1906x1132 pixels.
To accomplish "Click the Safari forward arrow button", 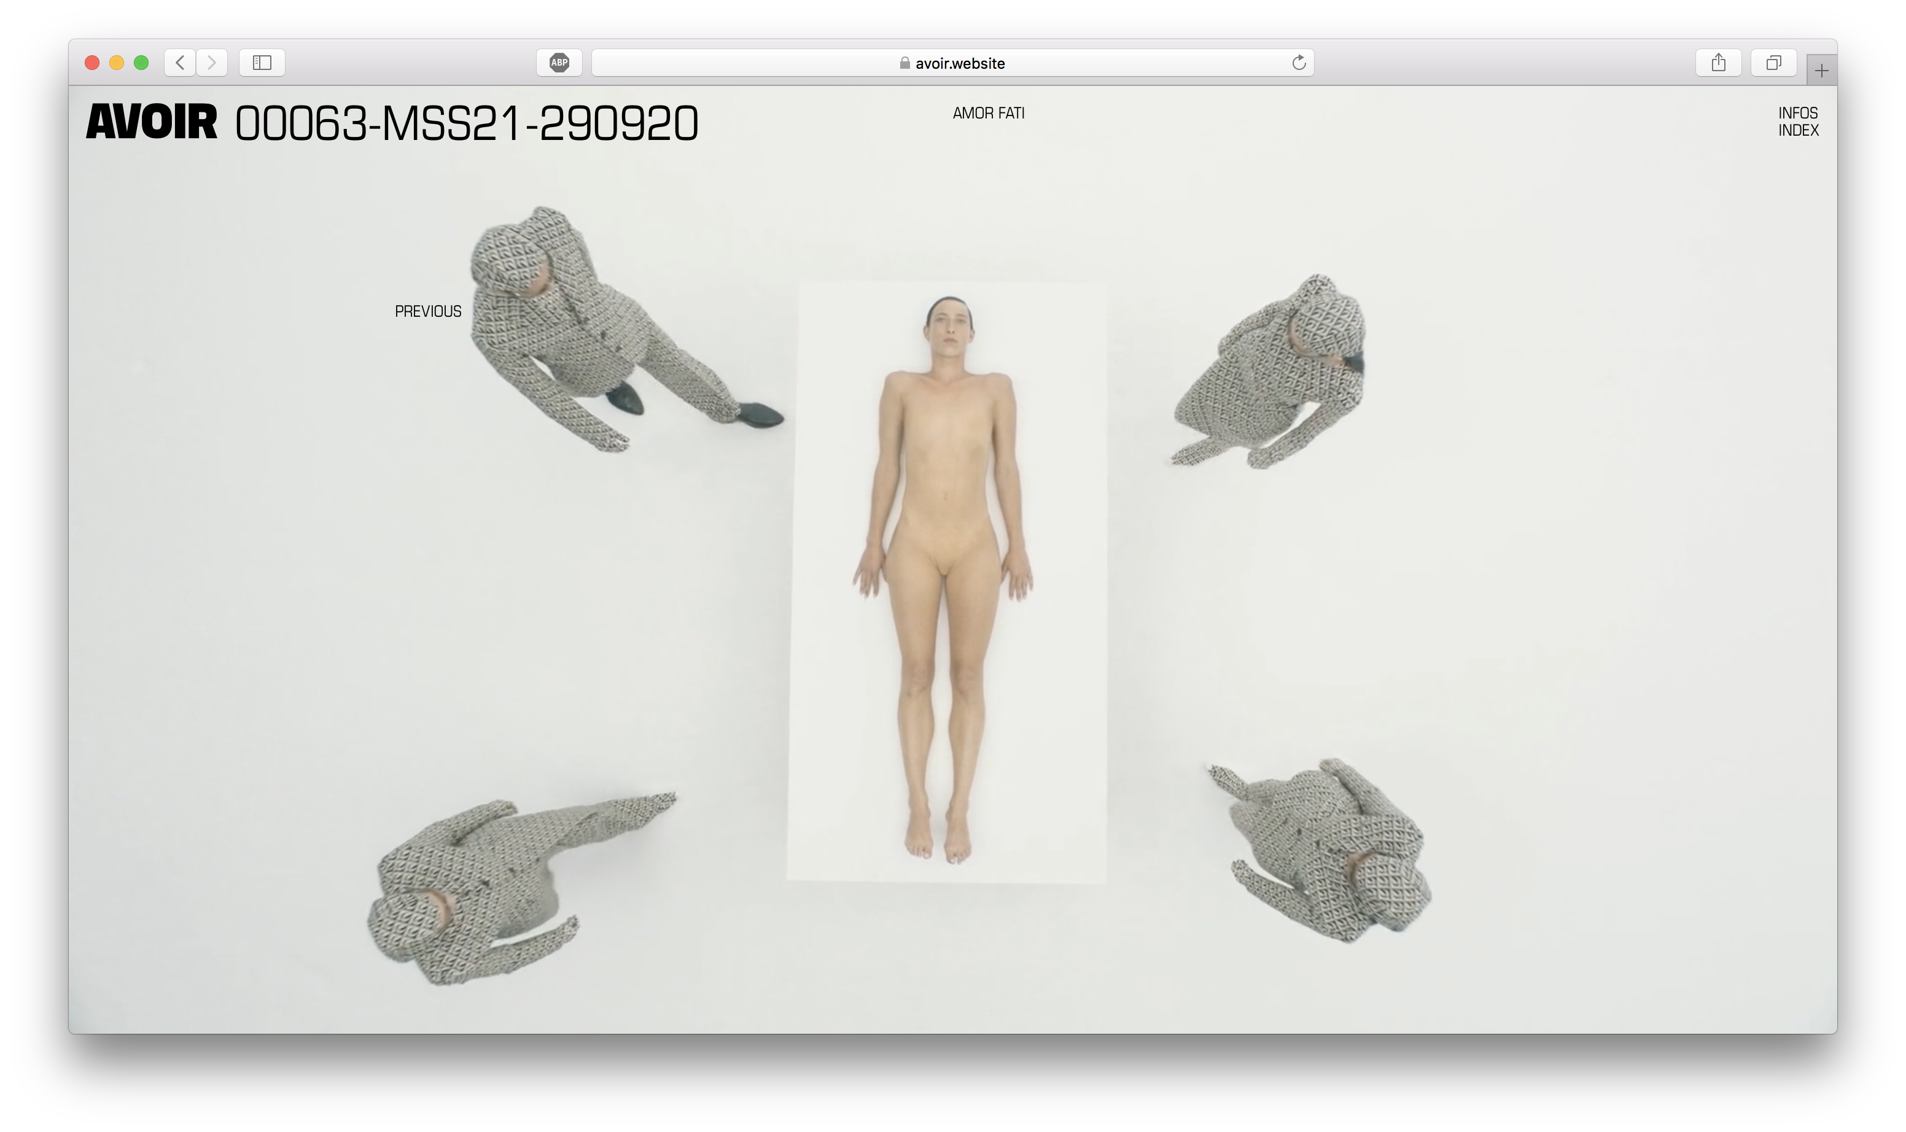I will coord(212,63).
